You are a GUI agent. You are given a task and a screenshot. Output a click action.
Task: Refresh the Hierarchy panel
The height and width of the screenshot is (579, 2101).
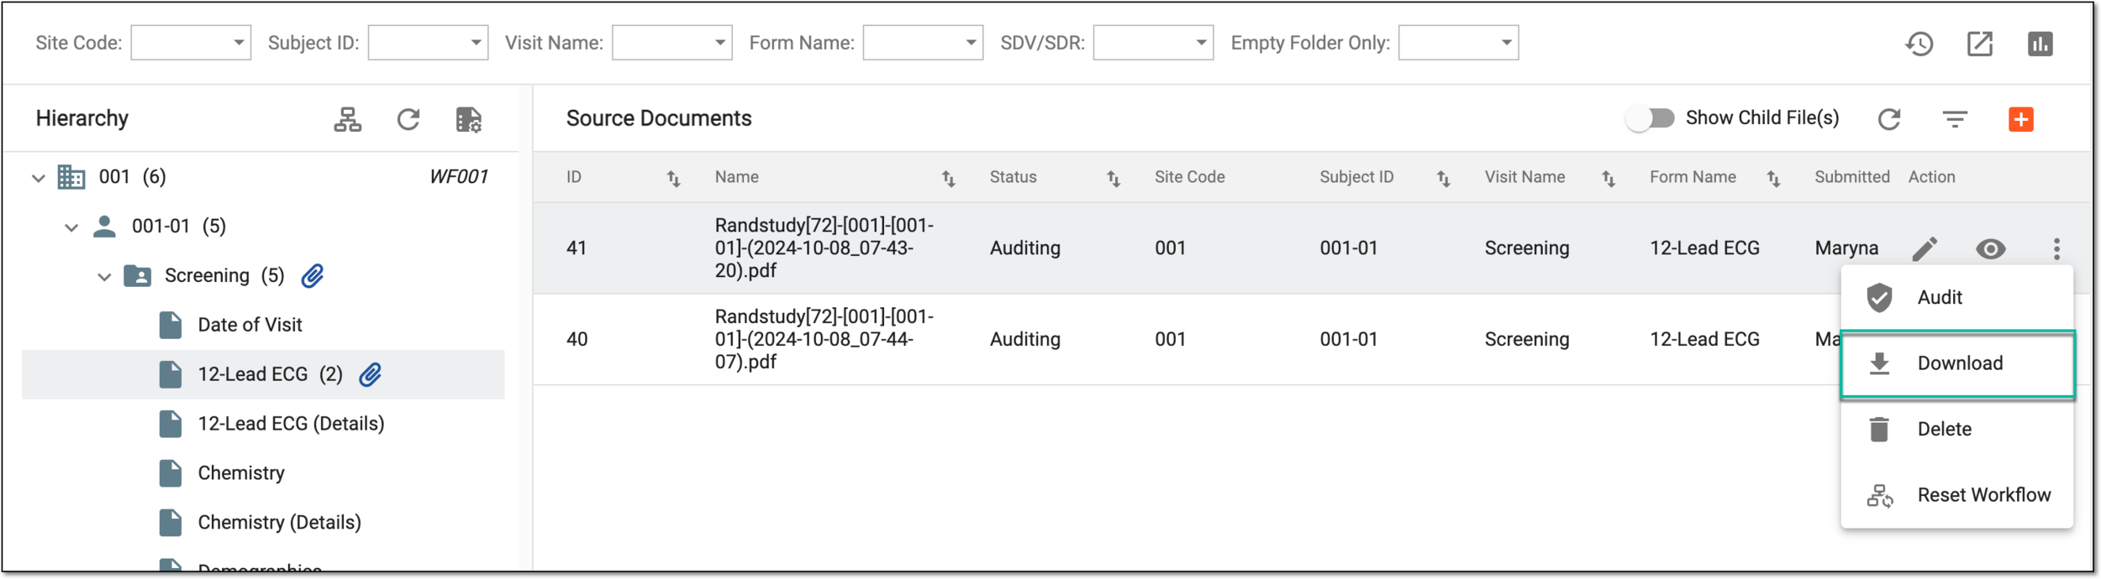(408, 119)
